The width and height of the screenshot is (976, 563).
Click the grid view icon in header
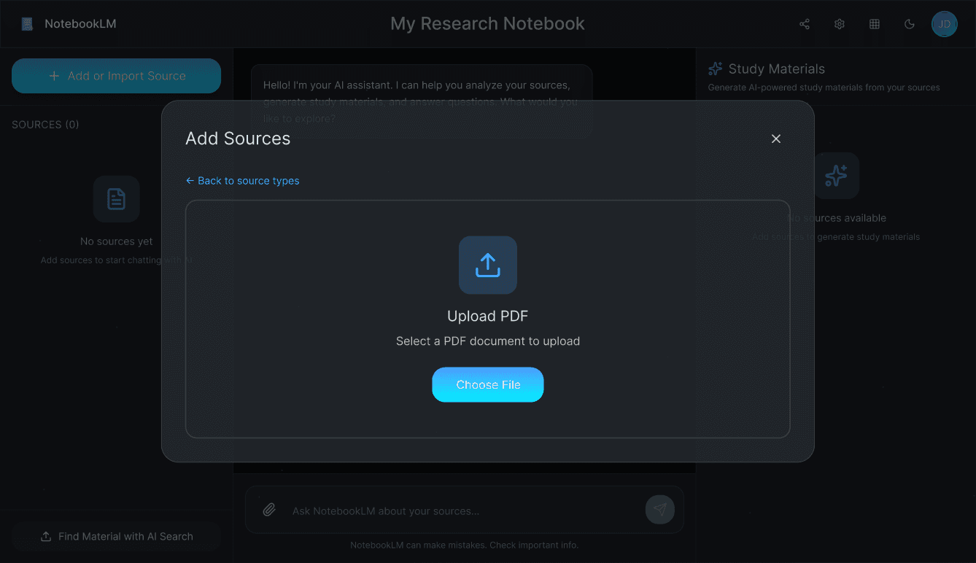[875, 24]
